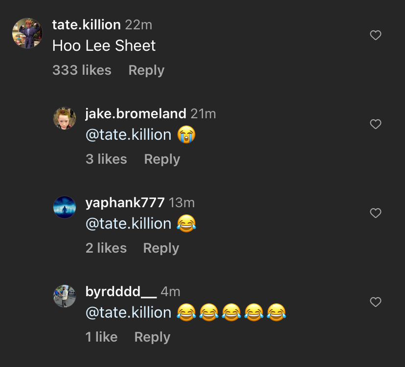Show the 3 likes on jake.bromeland's reply
This screenshot has width=405, height=367.
[106, 159]
